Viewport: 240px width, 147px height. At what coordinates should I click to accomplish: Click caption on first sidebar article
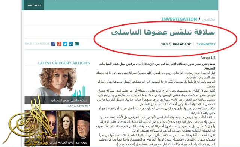[x=69, y=100]
